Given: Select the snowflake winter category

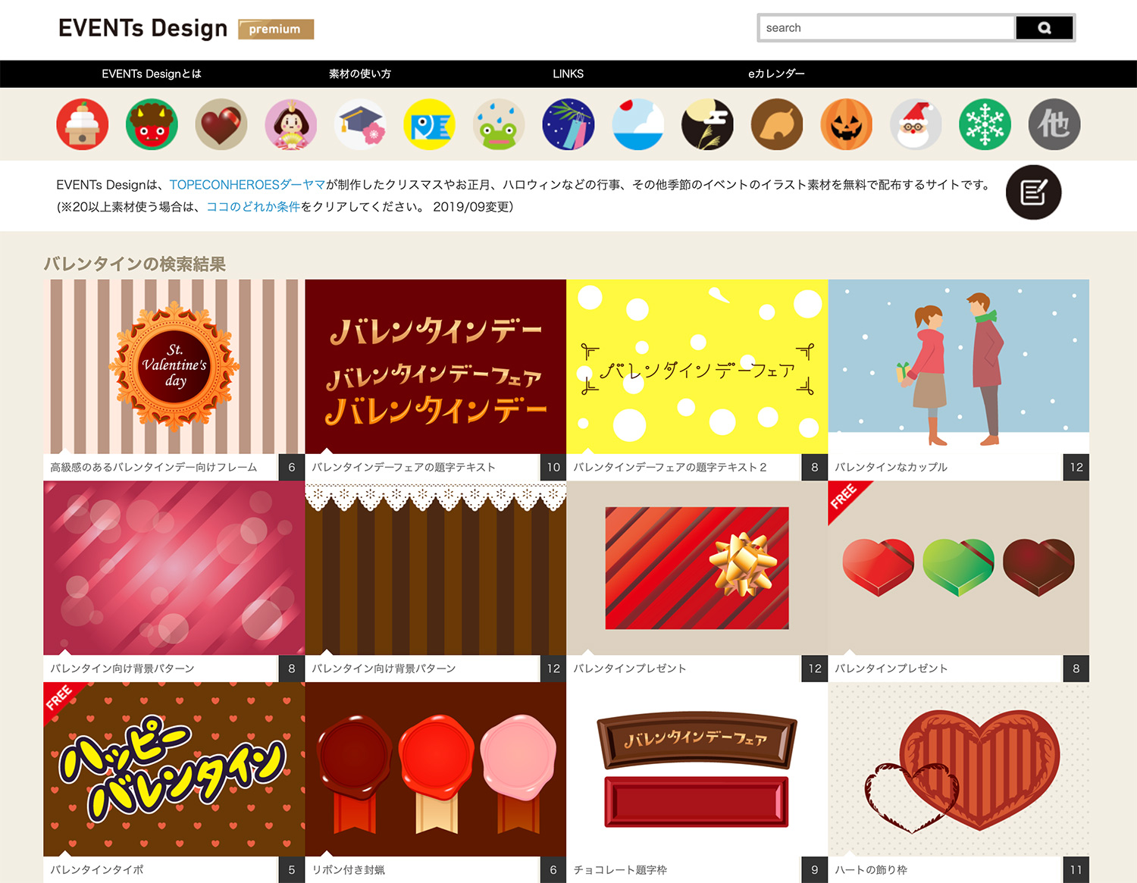Looking at the screenshot, I should pos(984,124).
